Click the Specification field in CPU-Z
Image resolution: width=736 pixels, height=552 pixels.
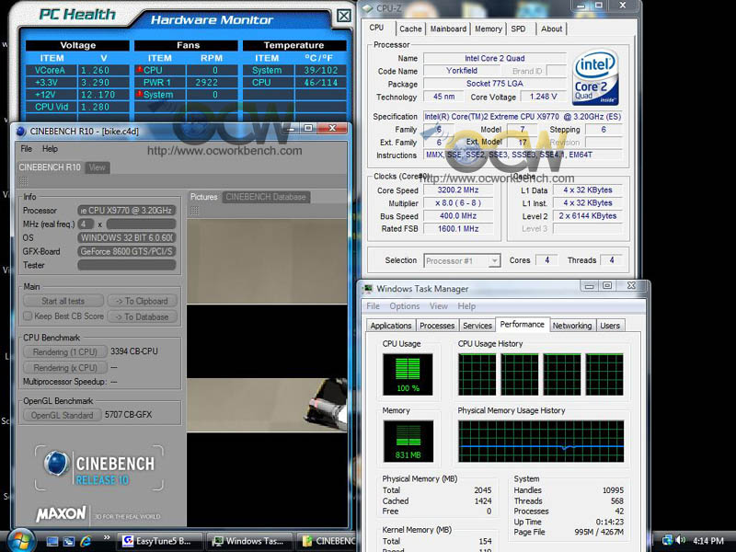tap(523, 117)
